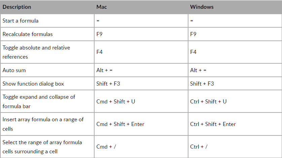282x158 pixels.
Task: Select the 'Cmd + Shift + Enter' cell
Action: tap(120, 124)
